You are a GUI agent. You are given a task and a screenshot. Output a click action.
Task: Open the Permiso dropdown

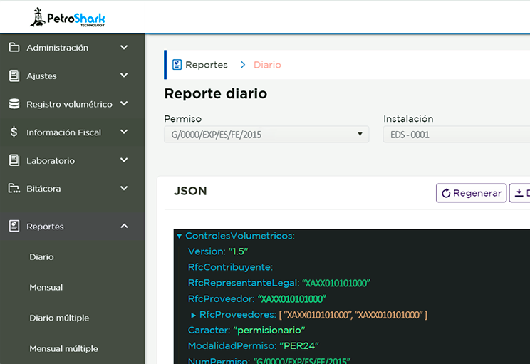pyautogui.click(x=266, y=134)
